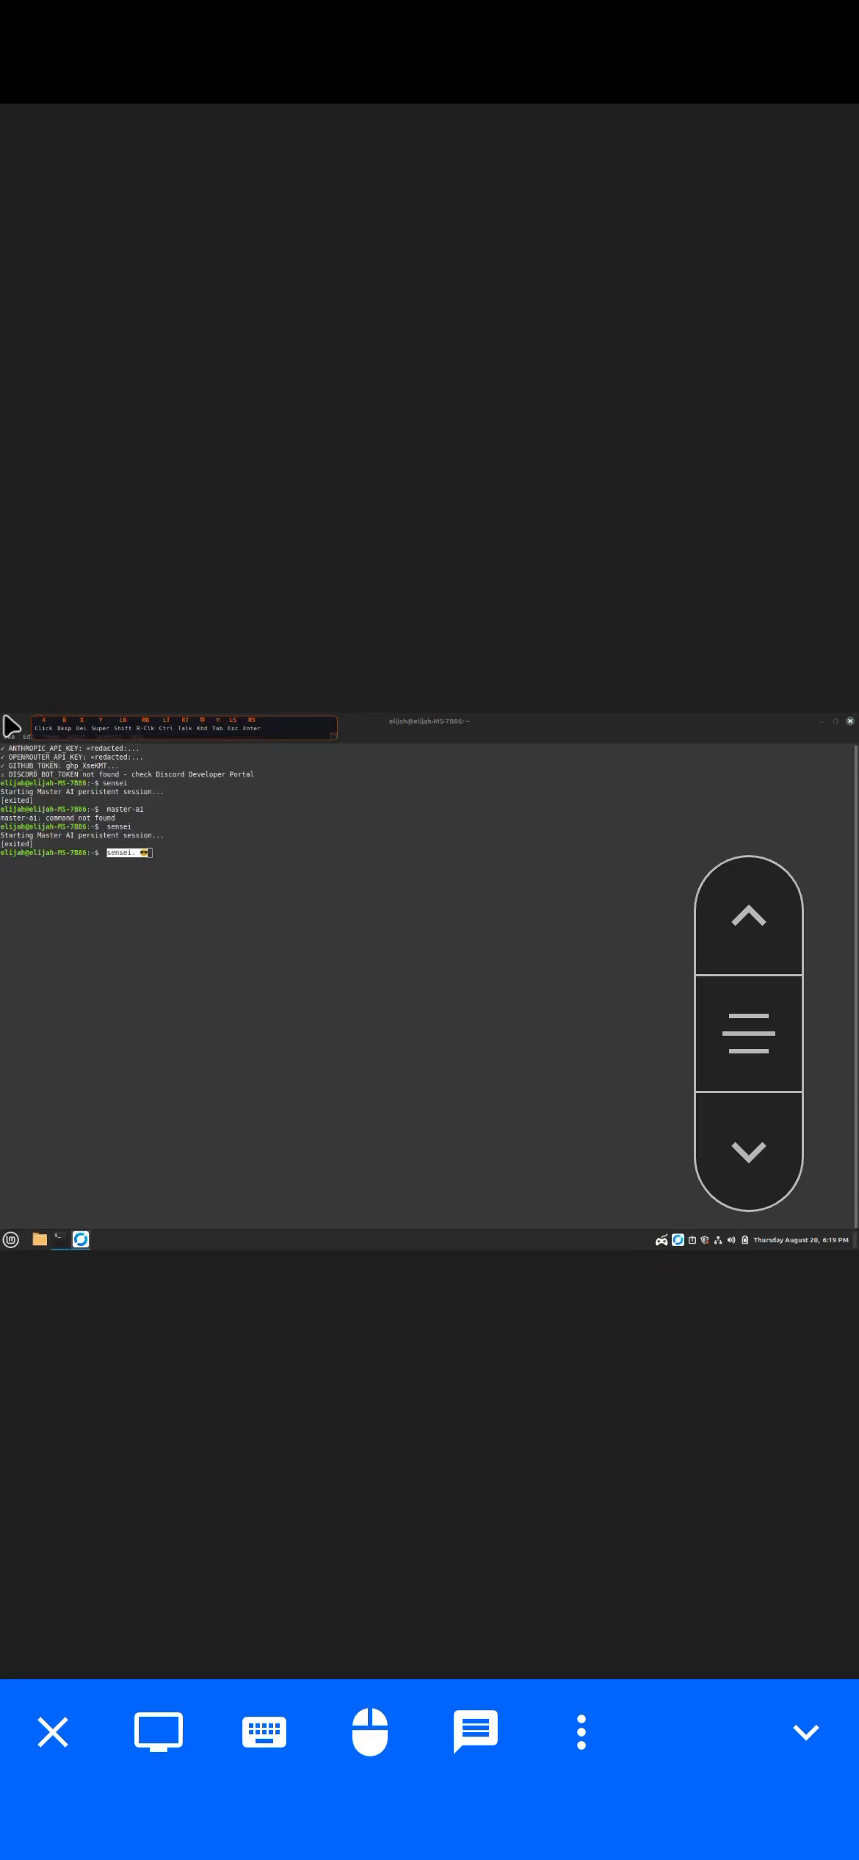
Task: Click the 'Bksp' label in the gamepad overlay
Action: point(65,729)
